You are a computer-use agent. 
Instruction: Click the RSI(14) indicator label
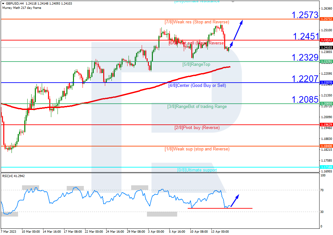[x=13, y=176]
